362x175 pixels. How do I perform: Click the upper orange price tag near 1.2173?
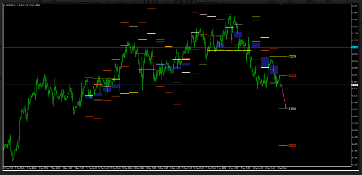pos(292,76)
